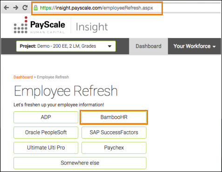Open the Project dropdown arrow

pos(109,46)
